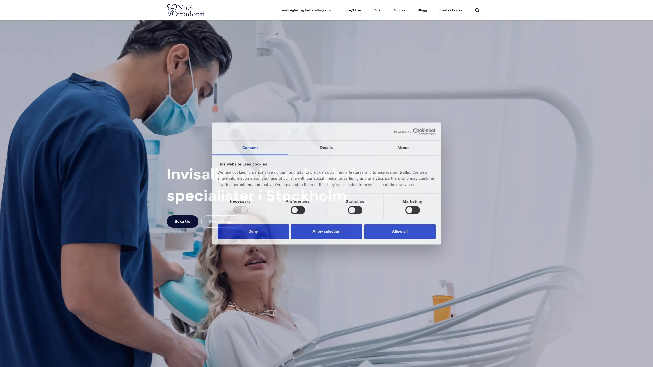The height and width of the screenshot is (367, 653).
Task: Click the Boka tid button
Action: tap(182, 221)
